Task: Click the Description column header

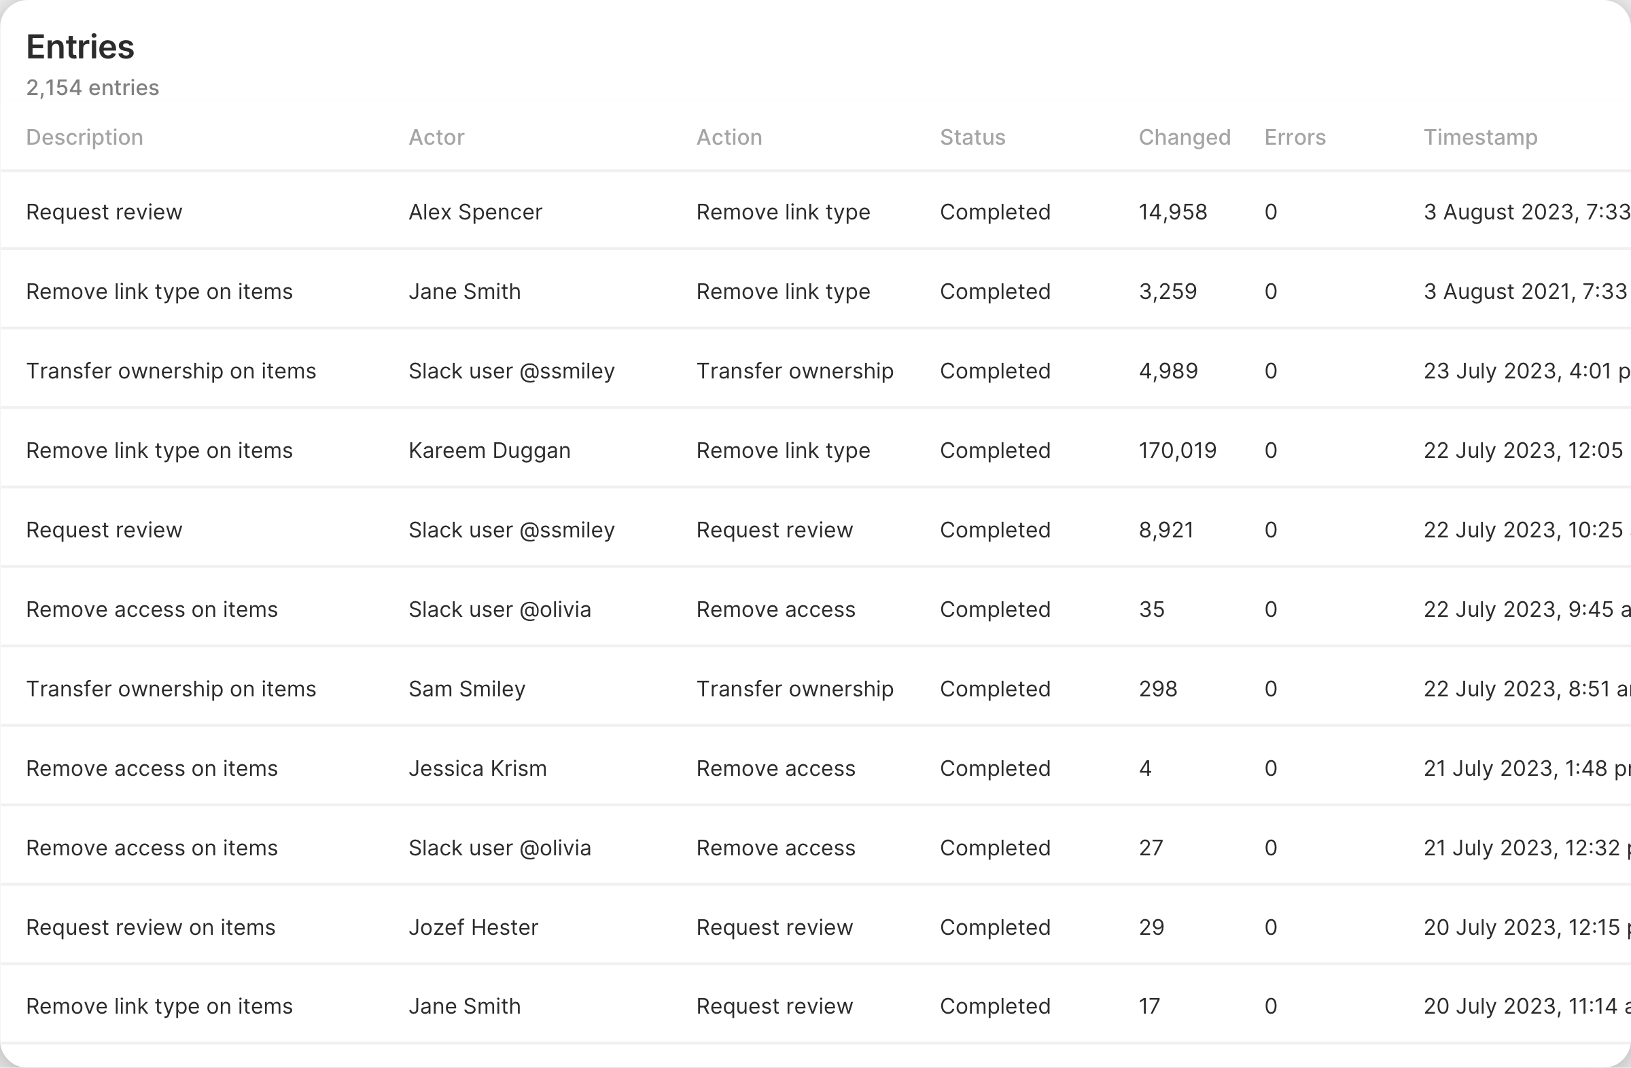Action: coord(84,137)
